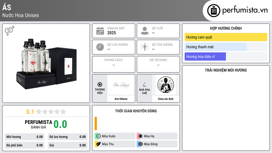Click the star badge icon above Thương Hiệu
Viewport: 272px width, 153px height.
(100, 84)
